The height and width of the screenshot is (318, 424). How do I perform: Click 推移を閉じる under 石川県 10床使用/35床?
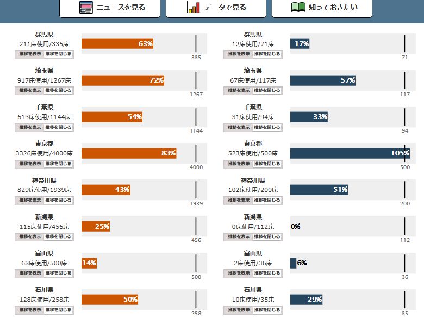point(268,310)
